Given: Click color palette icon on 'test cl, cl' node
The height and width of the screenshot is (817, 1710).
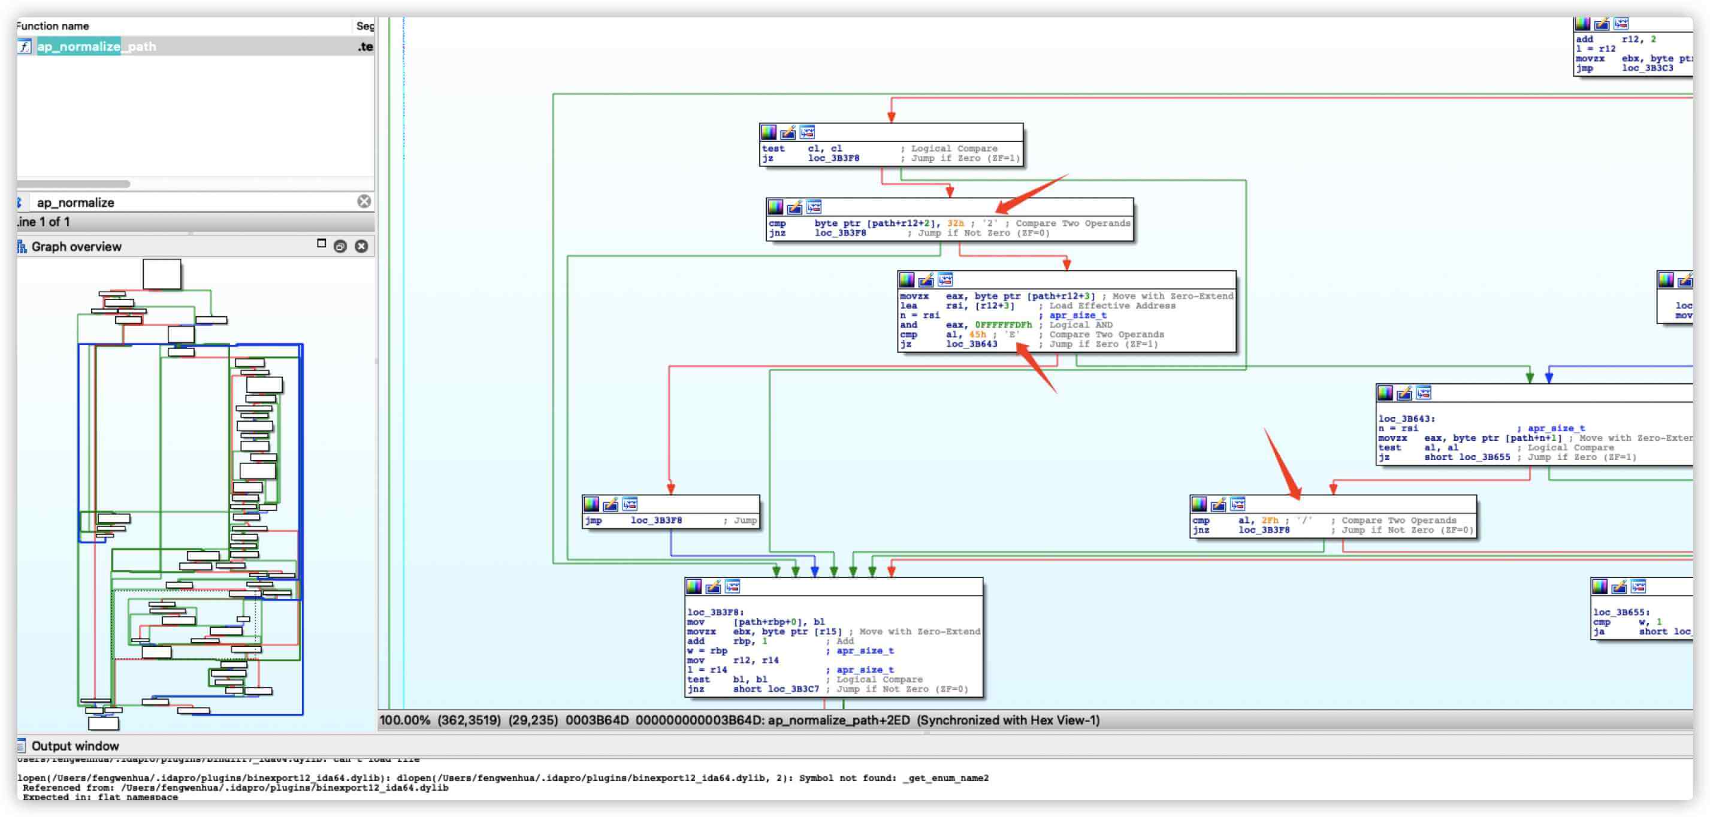Looking at the screenshot, I should point(769,132).
